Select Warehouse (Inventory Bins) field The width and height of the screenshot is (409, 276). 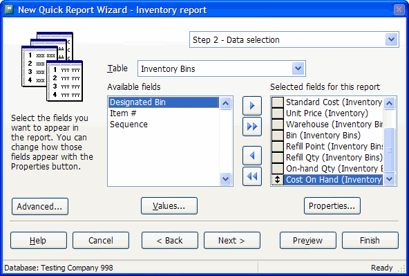(x=334, y=125)
